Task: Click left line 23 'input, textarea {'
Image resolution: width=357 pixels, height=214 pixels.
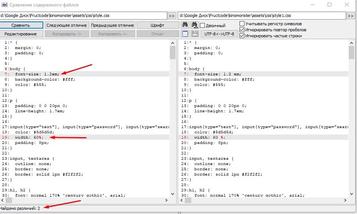Action: tap(32, 158)
